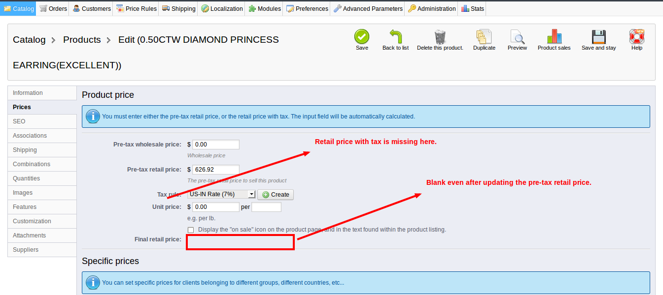Screen dimensions: 663x295
Task: Select the Prices side tab
Action: pyautogui.click(x=42, y=107)
